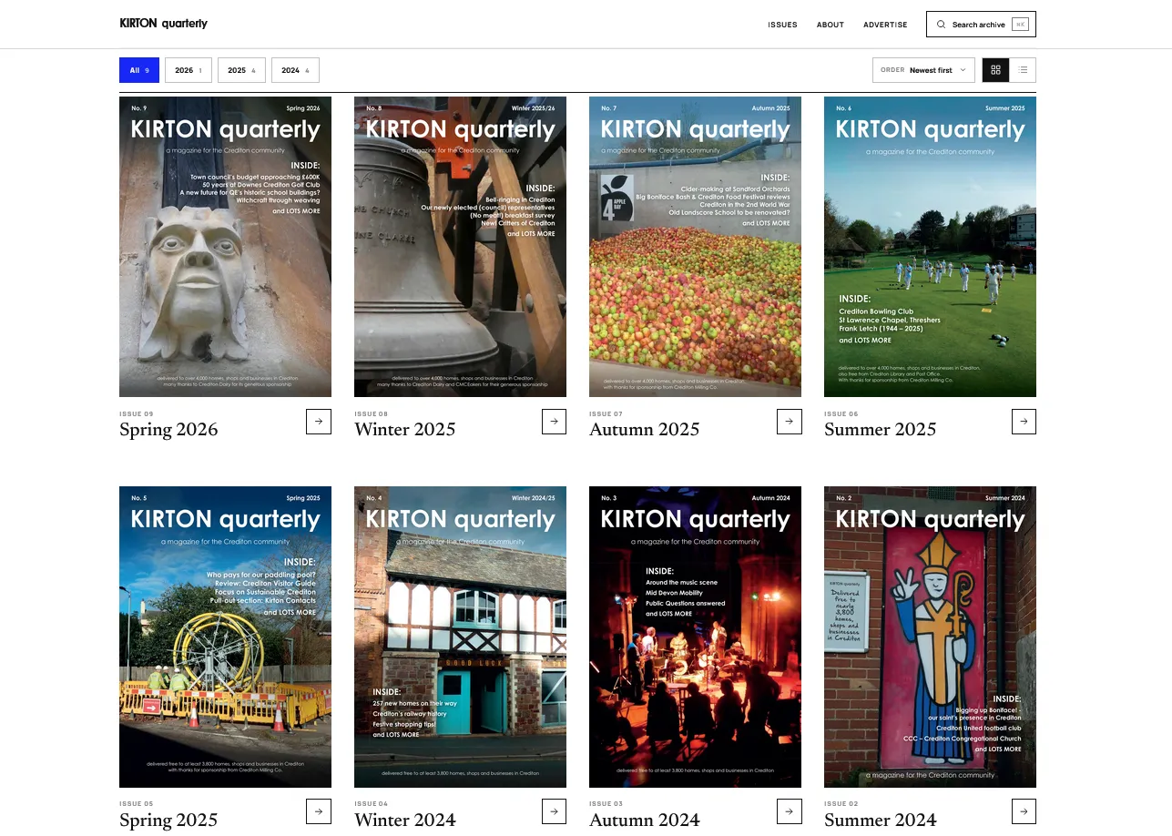The width and height of the screenshot is (1172, 836).
Task: Open the Spring 2026 title link
Action: click(x=168, y=430)
